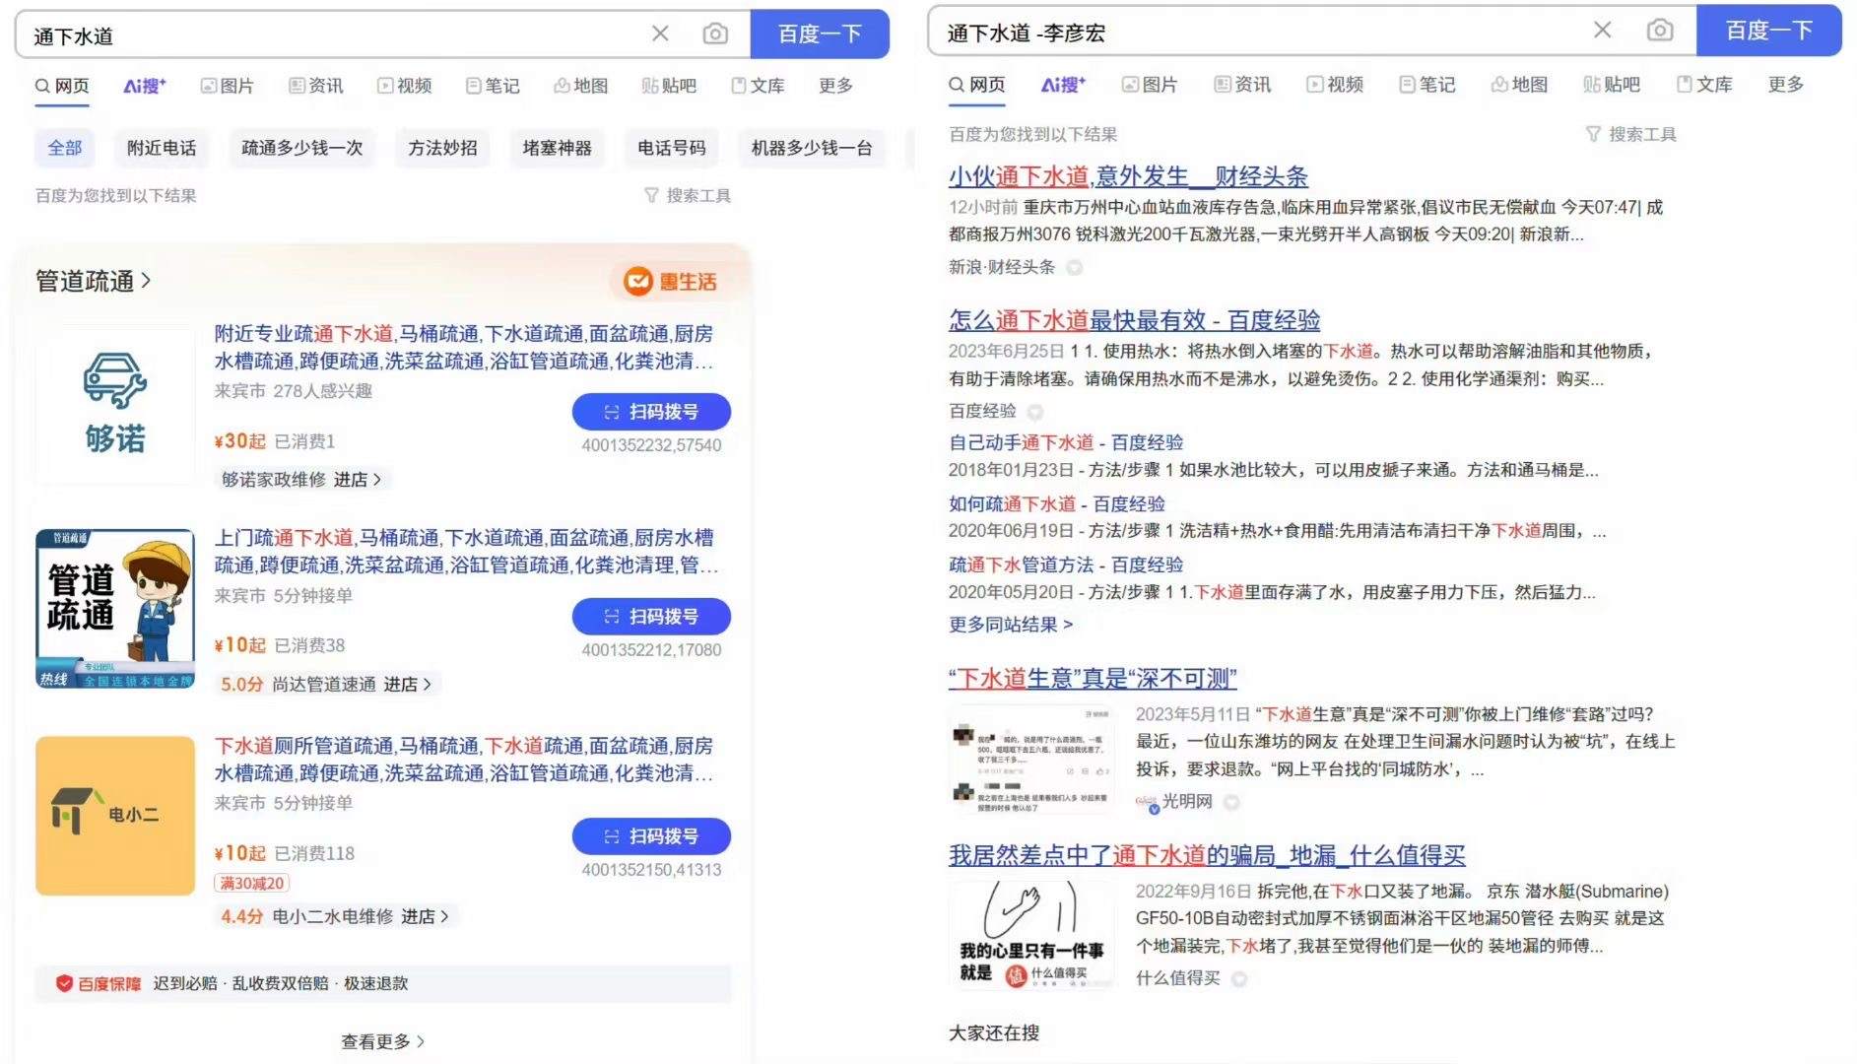Click the right 百度一下 search button
The height and width of the screenshot is (1064, 1857).
coord(1768,31)
